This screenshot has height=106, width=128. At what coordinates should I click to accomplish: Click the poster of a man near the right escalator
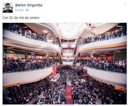pyautogui.click(x=85, y=72)
